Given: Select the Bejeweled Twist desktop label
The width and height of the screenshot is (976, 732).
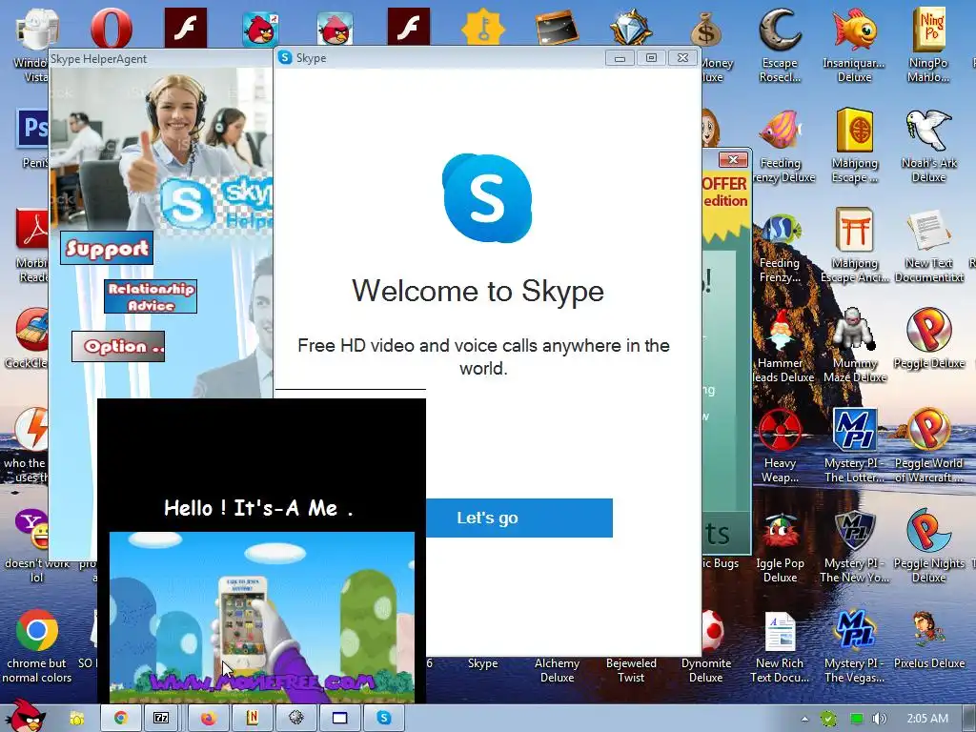Looking at the screenshot, I should [x=631, y=670].
